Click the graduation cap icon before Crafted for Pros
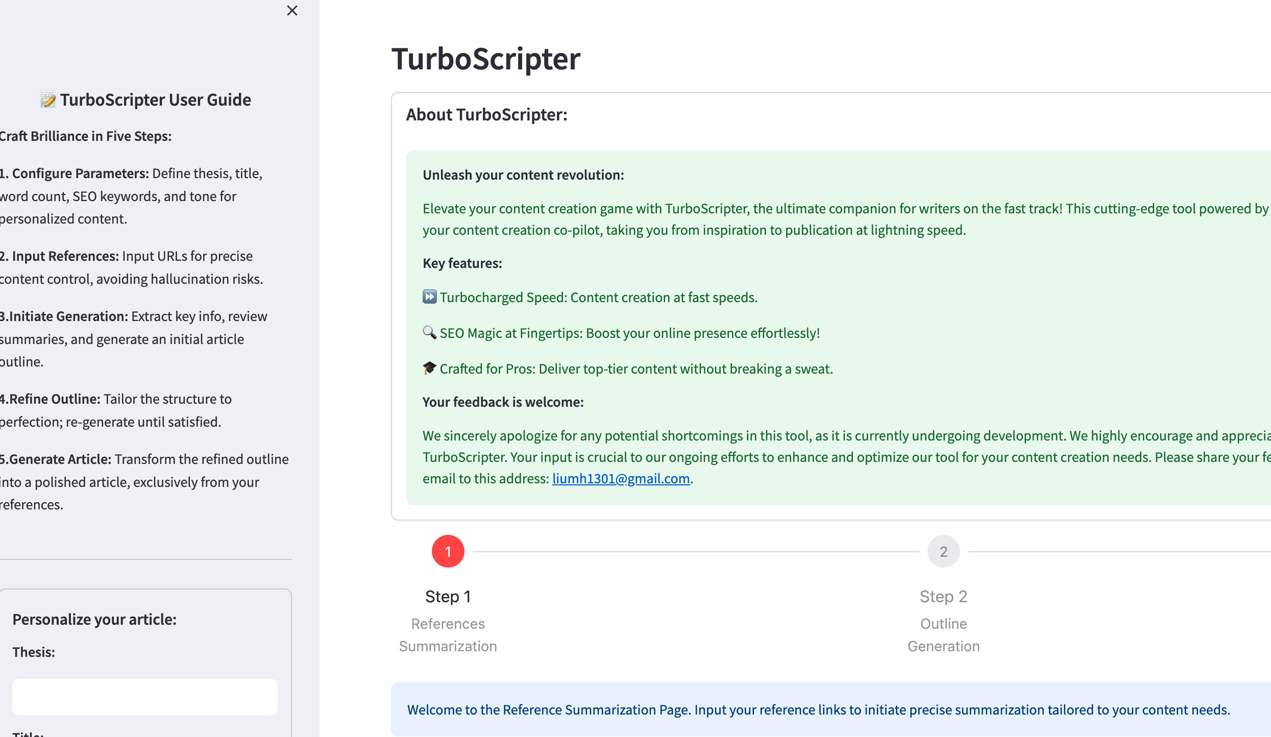 [429, 368]
